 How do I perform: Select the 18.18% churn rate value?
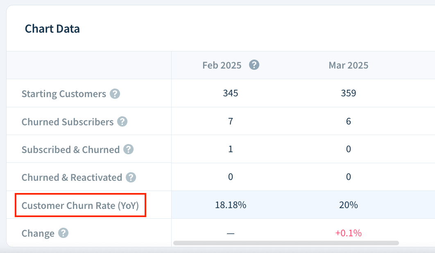[x=231, y=205]
